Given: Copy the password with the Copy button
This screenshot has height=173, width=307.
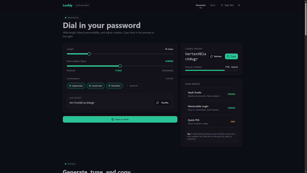Looking at the screenshot, I should pos(231,56).
